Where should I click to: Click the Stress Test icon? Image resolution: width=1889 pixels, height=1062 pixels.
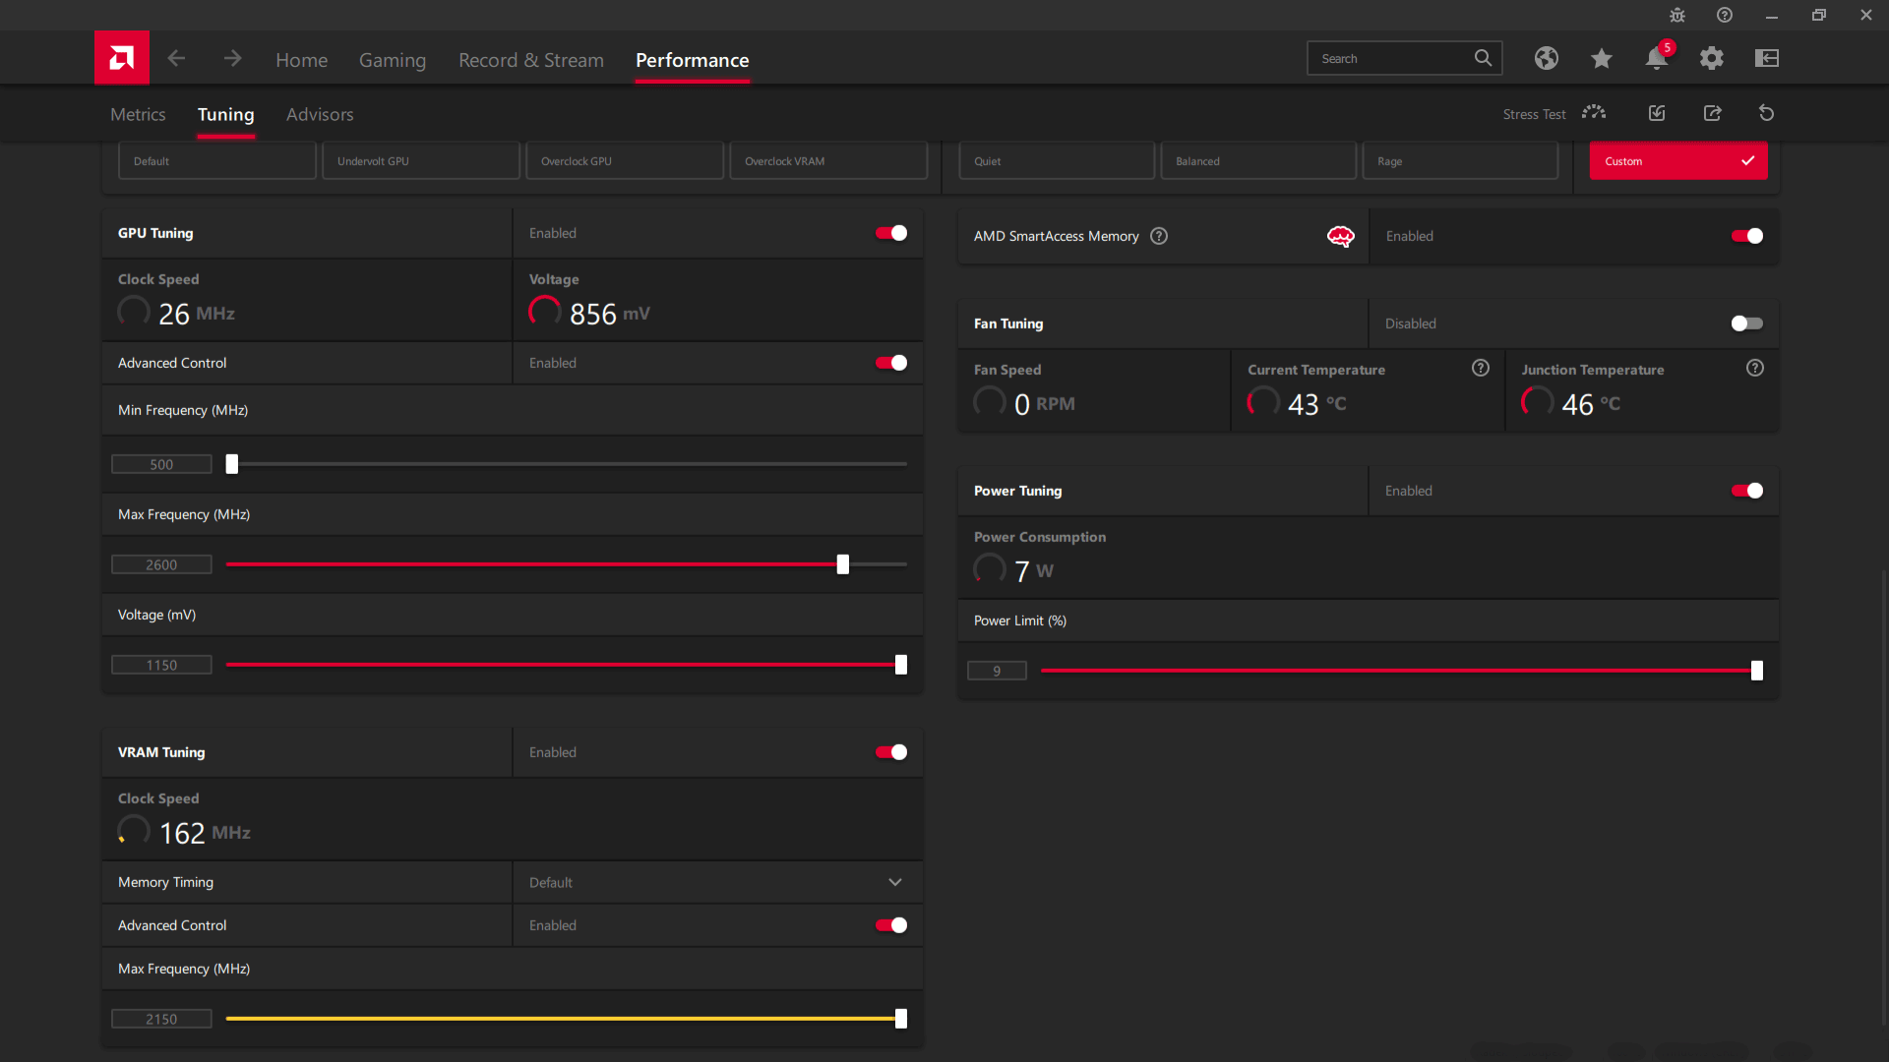click(x=1593, y=113)
